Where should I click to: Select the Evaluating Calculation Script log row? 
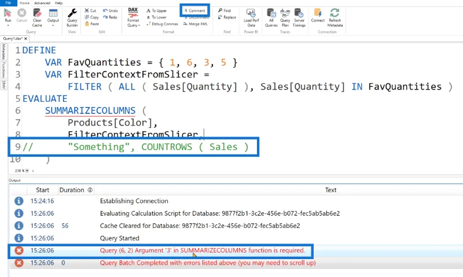236,213
